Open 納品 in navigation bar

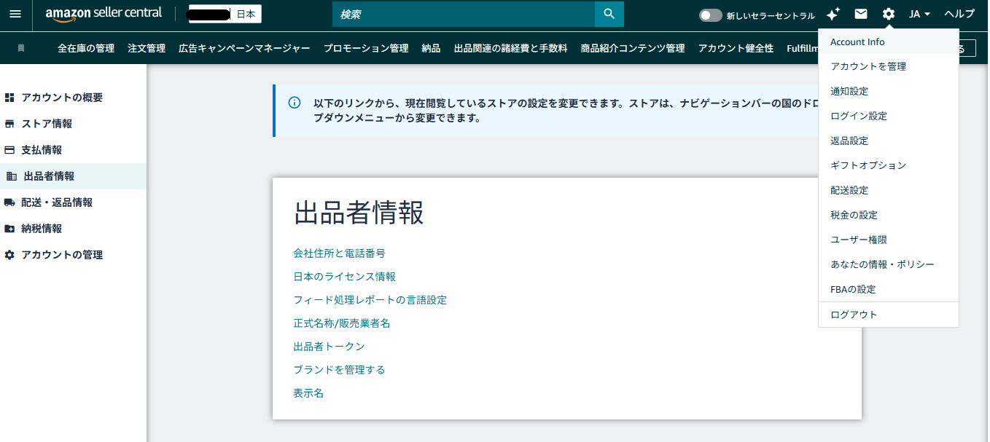pos(431,48)
